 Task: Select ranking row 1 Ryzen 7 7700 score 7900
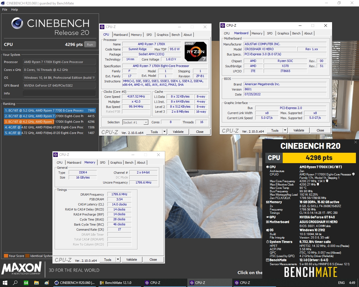pyautogui.click(x=50, y=110)
